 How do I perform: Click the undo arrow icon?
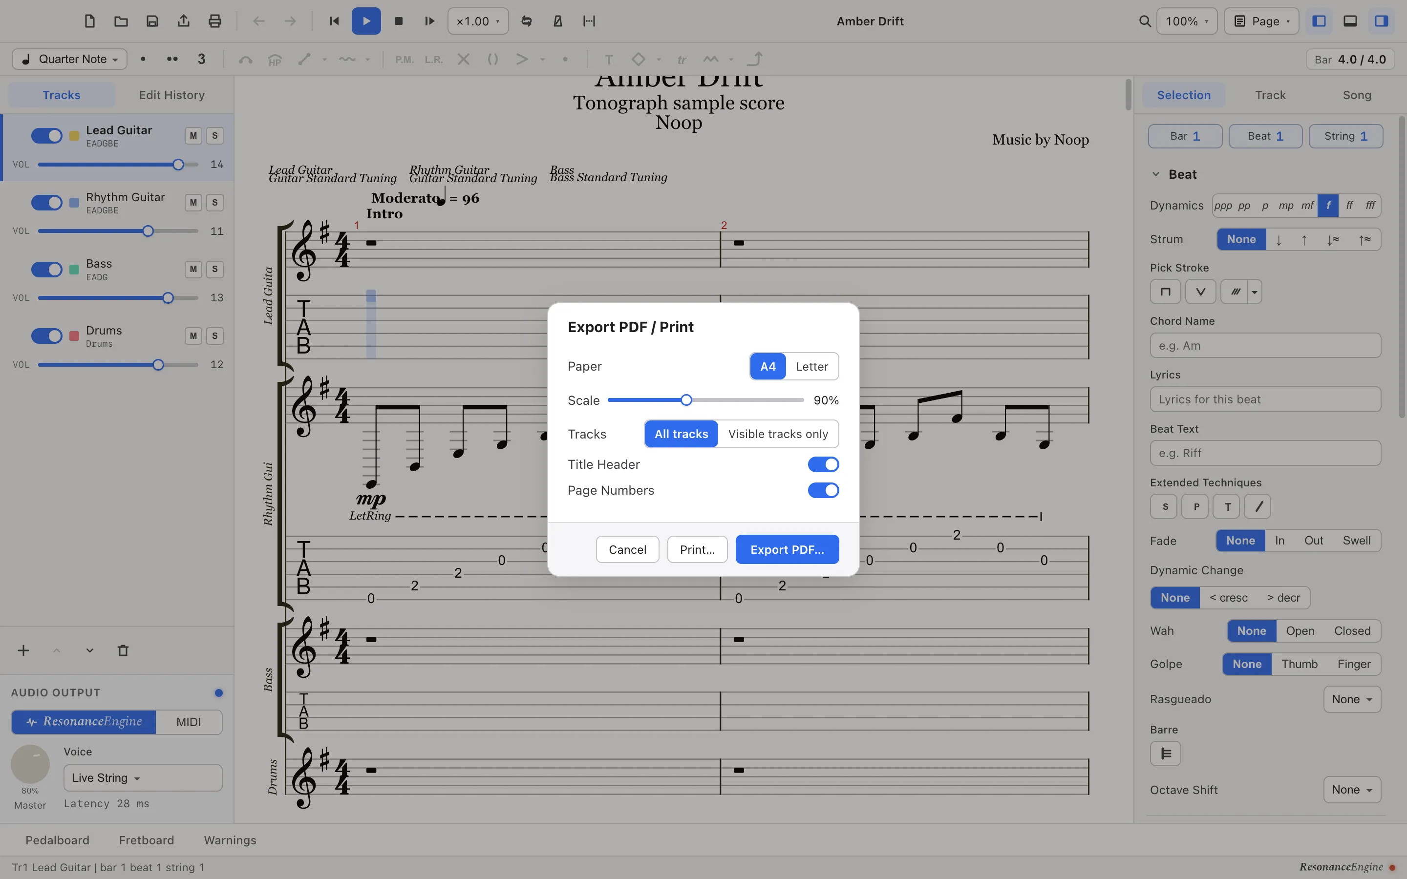[259, 21]
